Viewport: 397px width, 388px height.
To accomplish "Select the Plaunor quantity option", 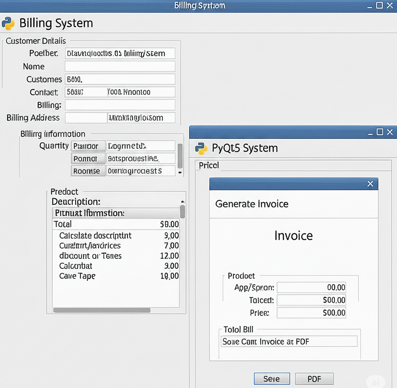I will [x=88, y=146].
